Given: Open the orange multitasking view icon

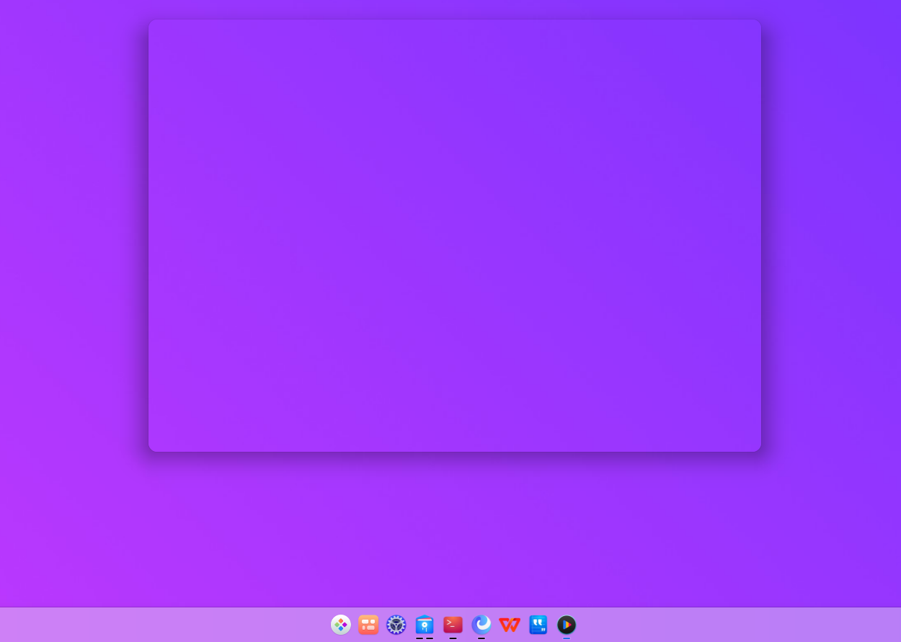Looking at the screenshot, I should [368, 625].
